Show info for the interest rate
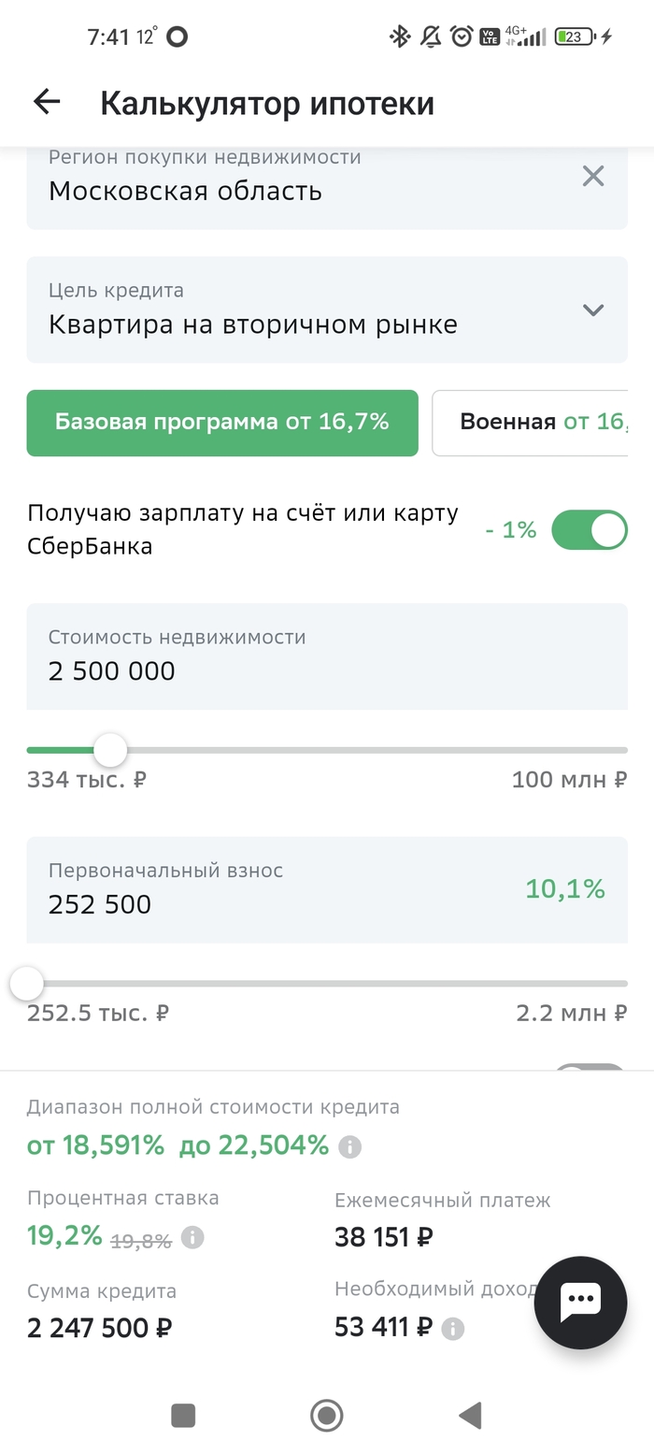This screenshot has height=1455, width=654. click(192, 1238)
